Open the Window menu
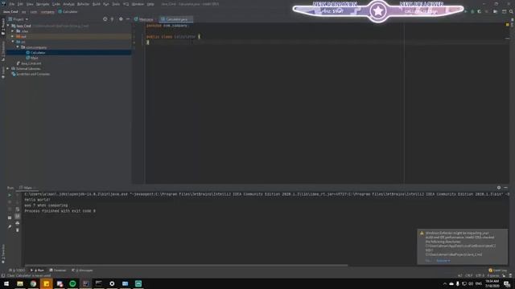Screen dimensions: 515x289 (138, 4)
